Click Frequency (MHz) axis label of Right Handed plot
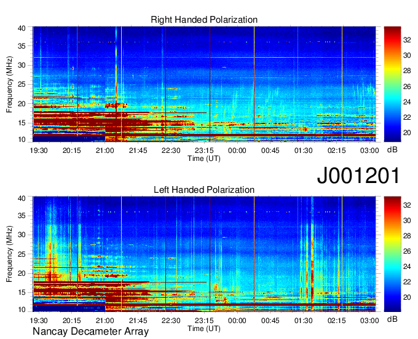 pyautogui.click(x=9, y=84)
